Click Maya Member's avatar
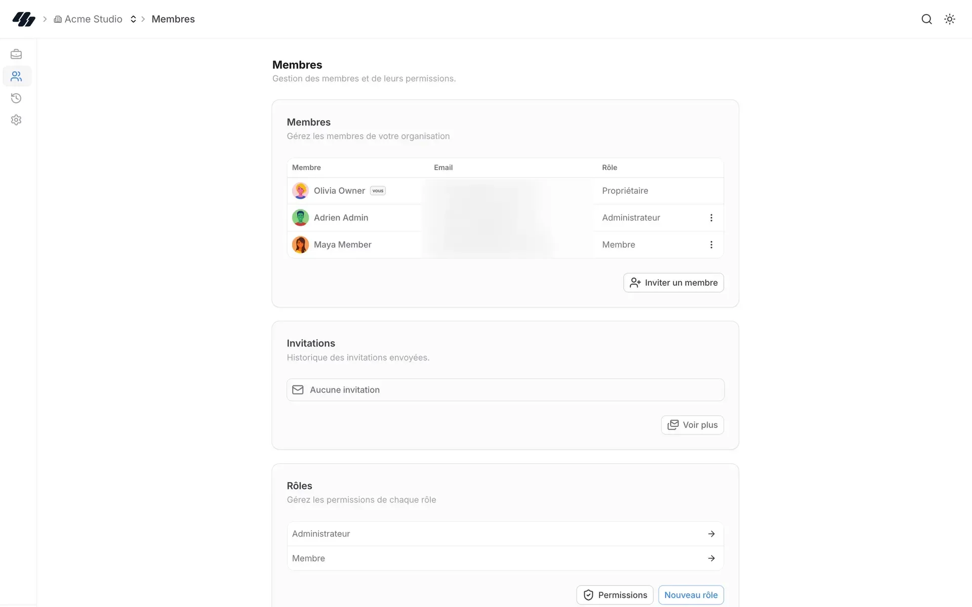The image size is (972, 607). click(300, 245)
